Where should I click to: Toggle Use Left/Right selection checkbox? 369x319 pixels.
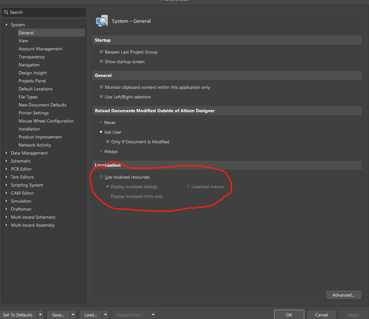pos(101,97)
